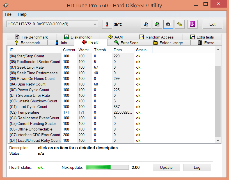
Task: Click the Status column header
Action: click(x=143, y=50)
